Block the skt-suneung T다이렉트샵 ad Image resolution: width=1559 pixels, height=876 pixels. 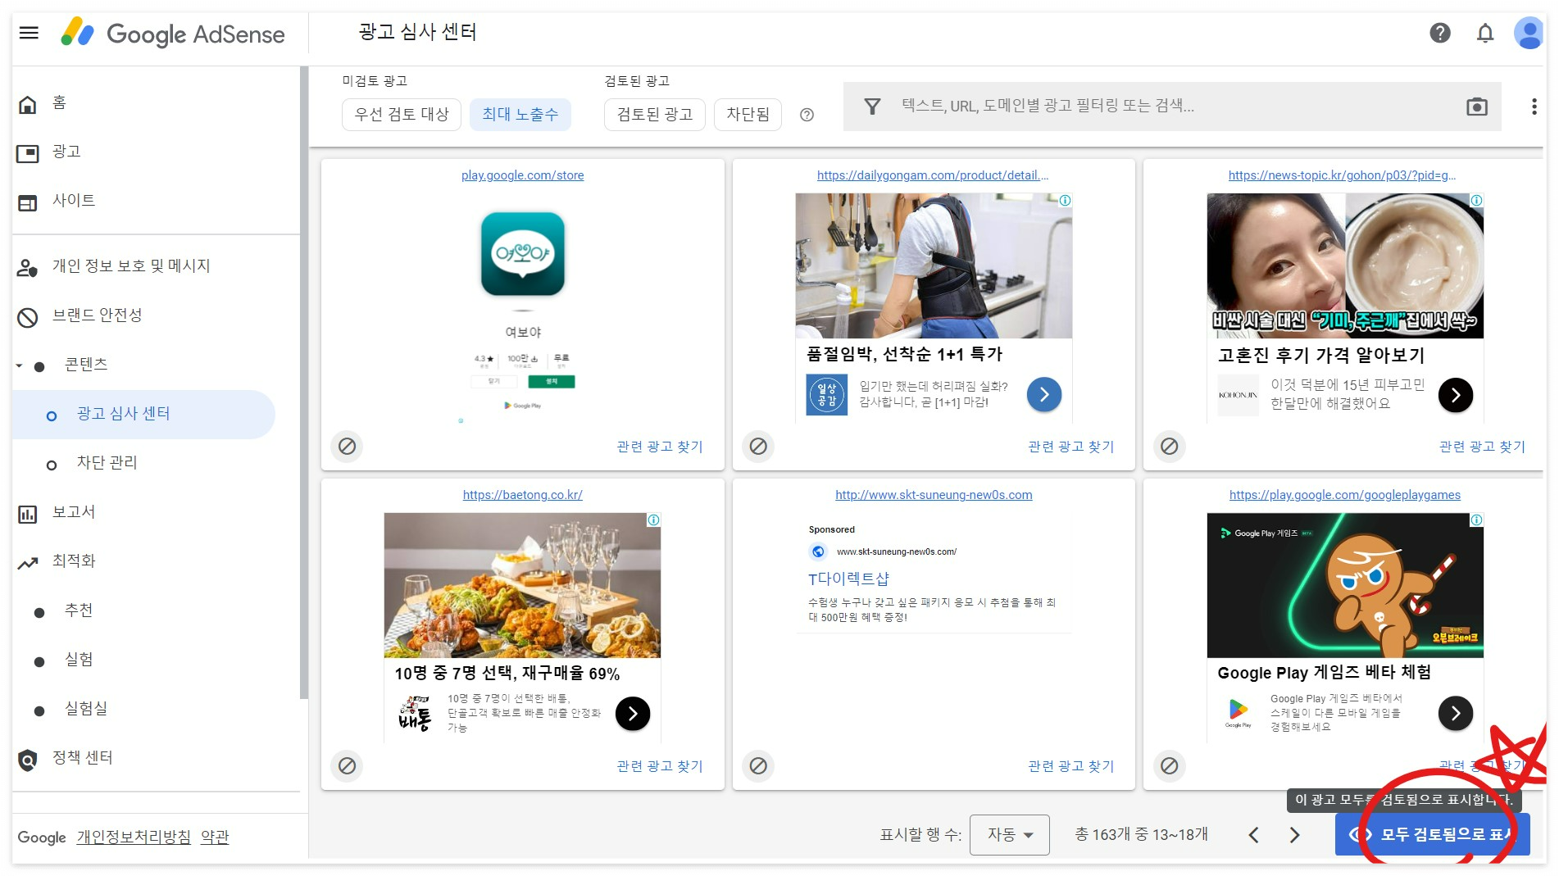[x=758, y=765]
